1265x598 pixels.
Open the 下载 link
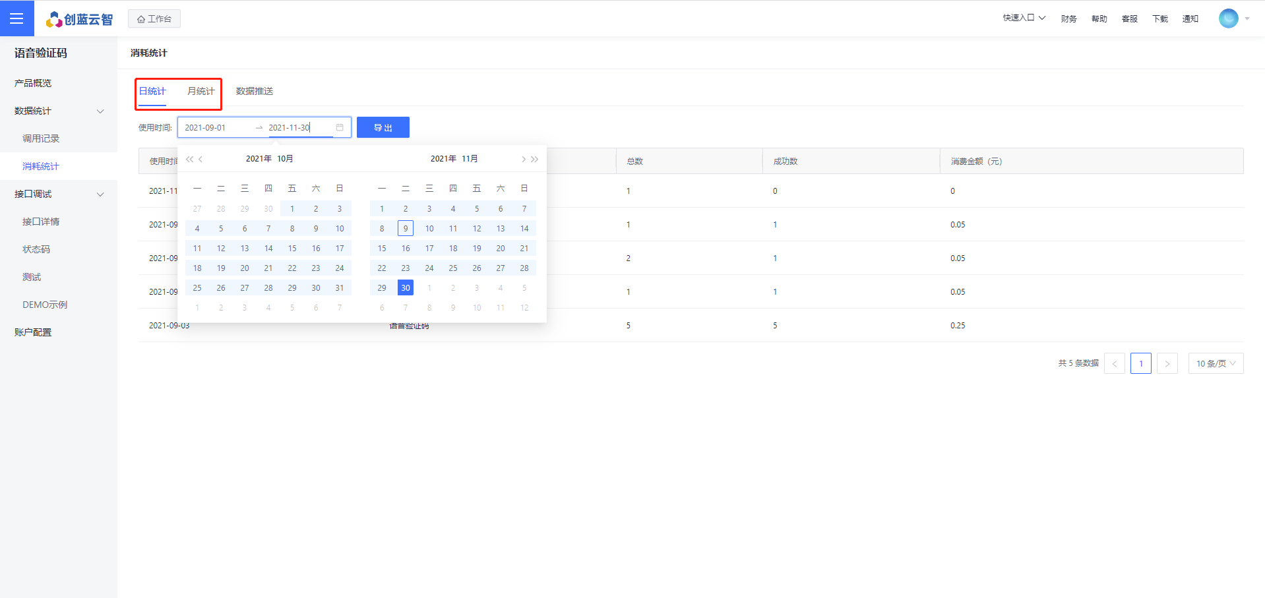point(1160,18)
